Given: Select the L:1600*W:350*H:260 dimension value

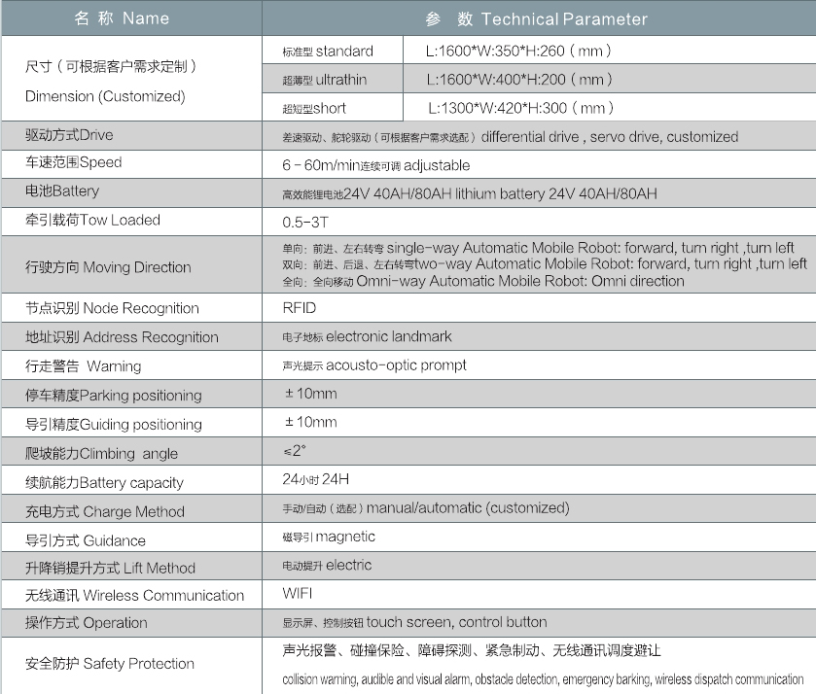Looking at the screenshot, I should (x=518, y=51).
